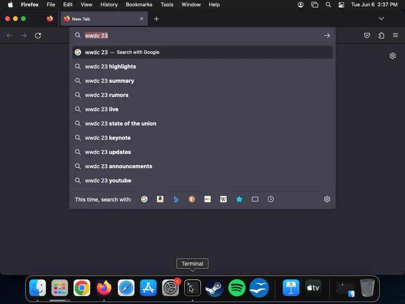This screenshot has height=304, width=405.
Task: Open Extensions puzzle icon
Action: click(x=381, y=35)
